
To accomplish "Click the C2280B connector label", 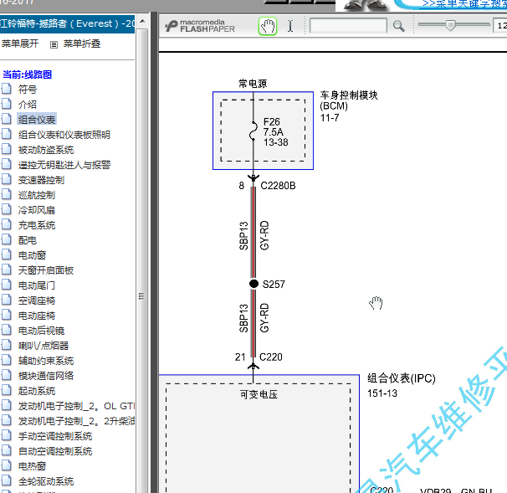I will (x=278, y=186).
